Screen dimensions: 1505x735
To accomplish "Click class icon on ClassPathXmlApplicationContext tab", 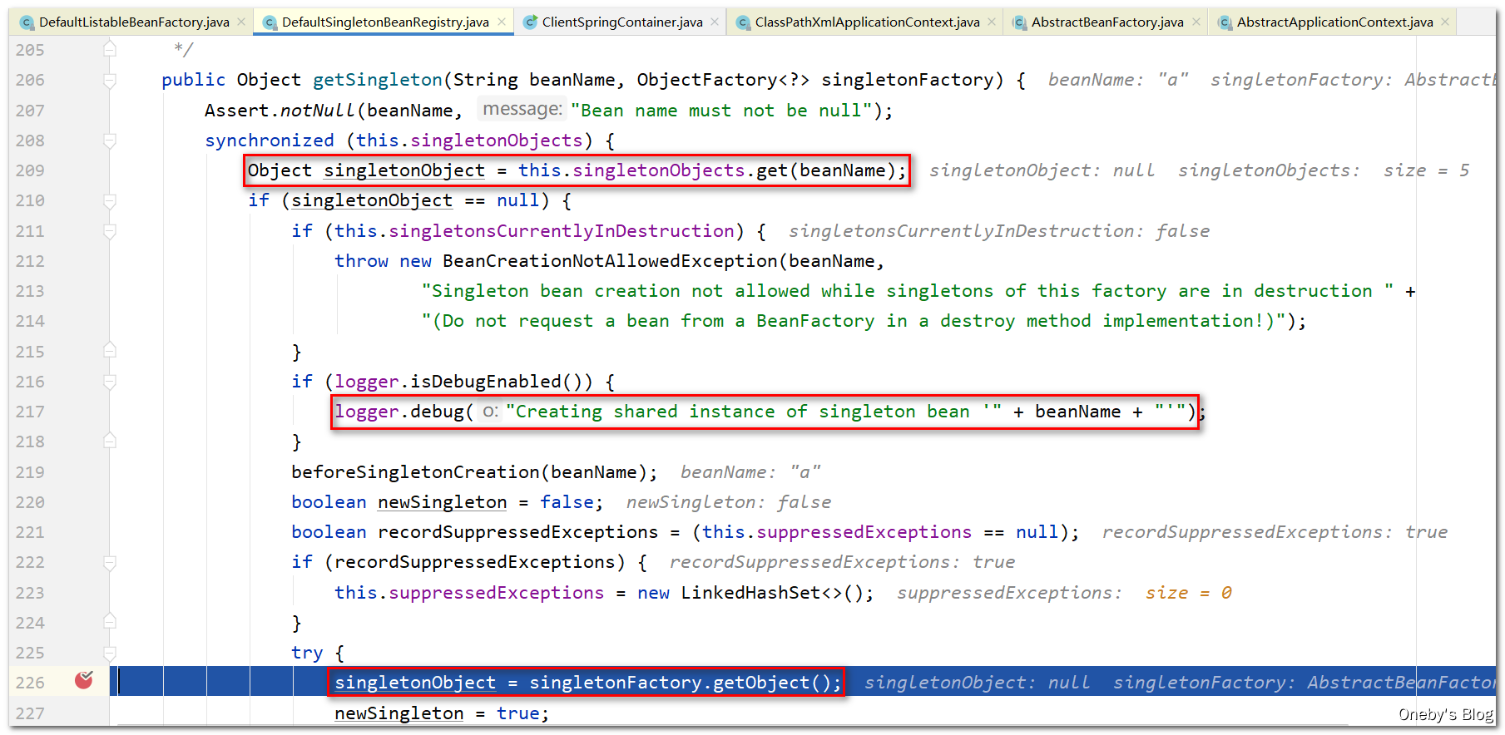I will click(743, 22).
